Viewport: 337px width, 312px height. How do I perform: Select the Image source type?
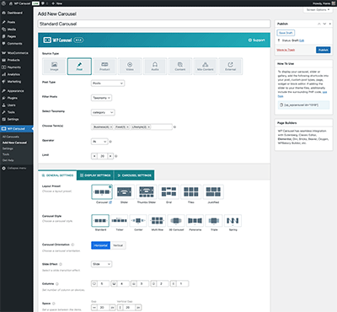click(54, 67)
